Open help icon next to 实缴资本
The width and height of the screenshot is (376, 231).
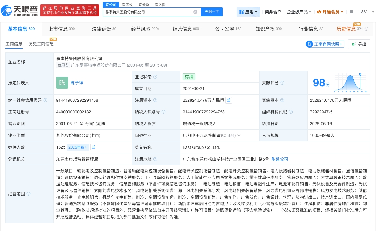pyautogui.click(x=282, y=100)
